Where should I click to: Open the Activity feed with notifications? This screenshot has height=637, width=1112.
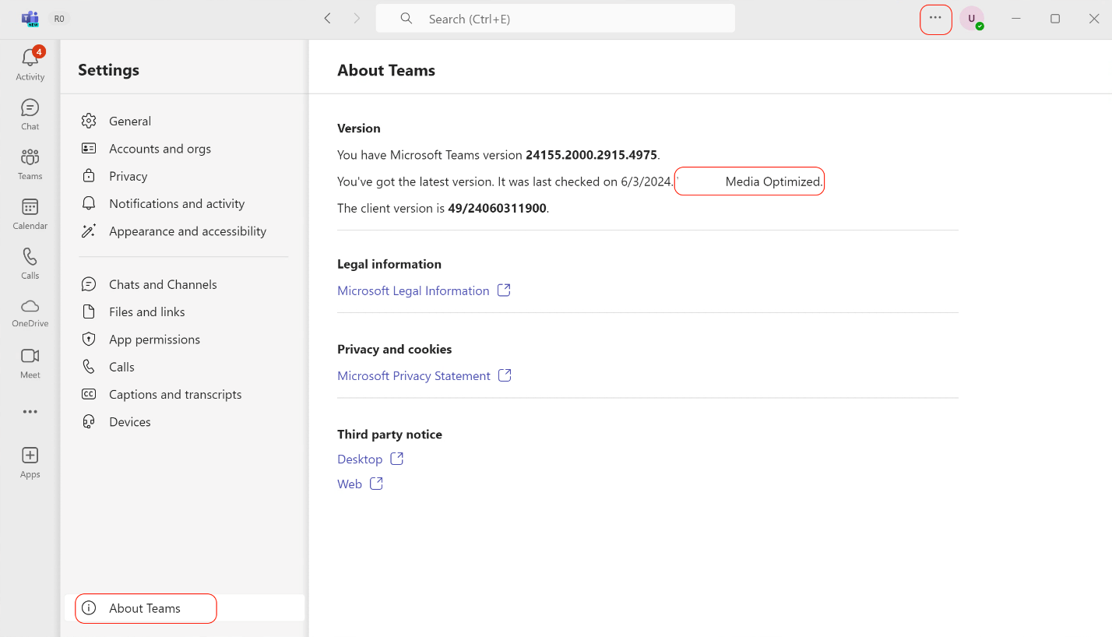coord(30,63)
